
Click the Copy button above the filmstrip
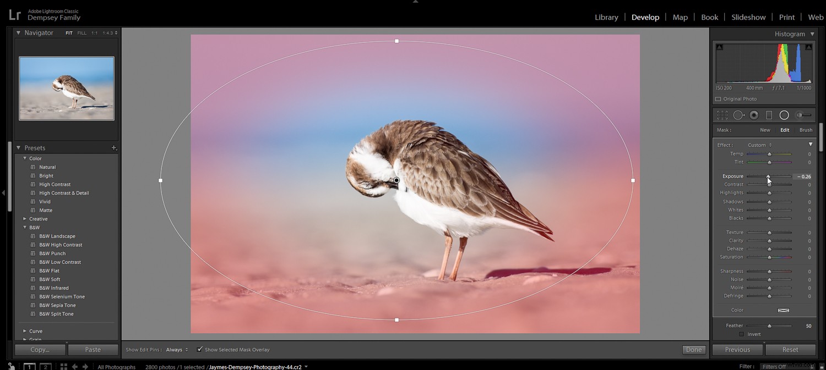[40, 349]
